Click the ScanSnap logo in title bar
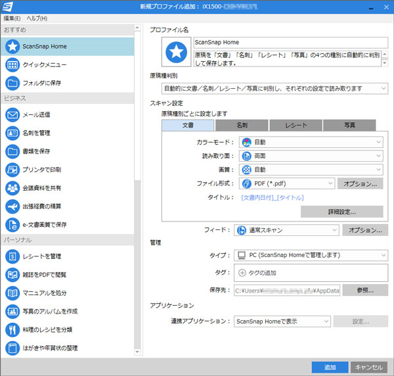 7,7
